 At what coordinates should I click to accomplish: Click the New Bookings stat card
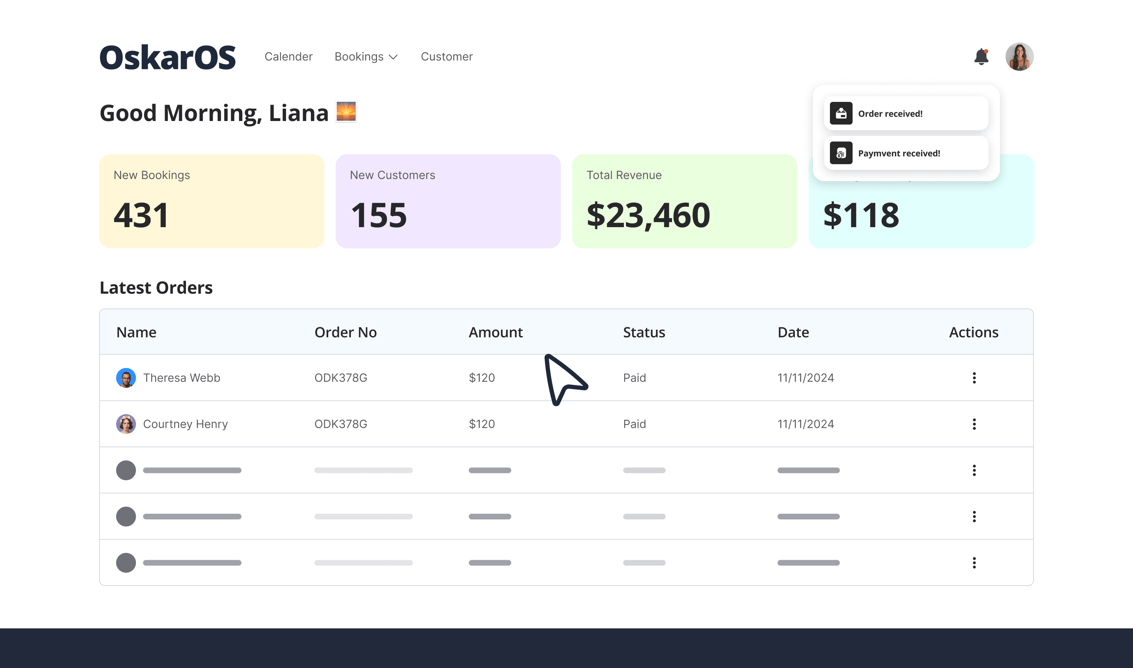(212, 200)
